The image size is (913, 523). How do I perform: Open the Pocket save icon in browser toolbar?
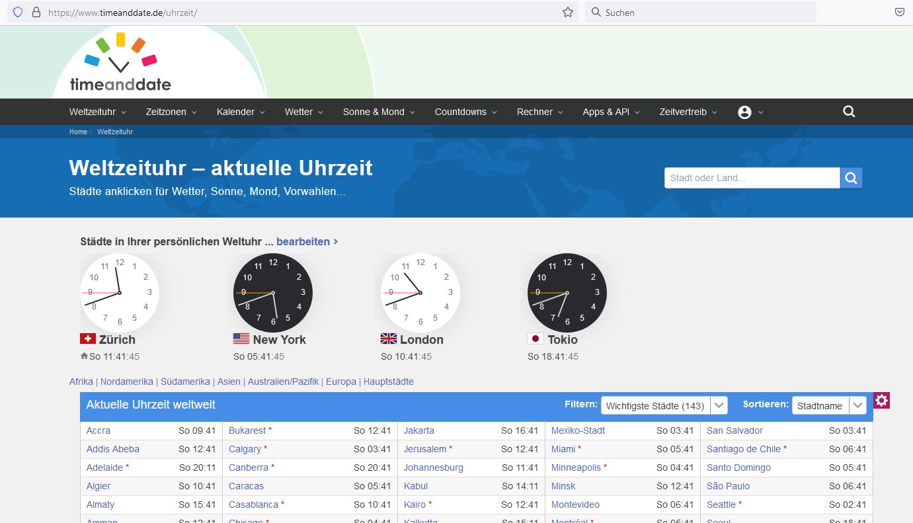point(899,12)
